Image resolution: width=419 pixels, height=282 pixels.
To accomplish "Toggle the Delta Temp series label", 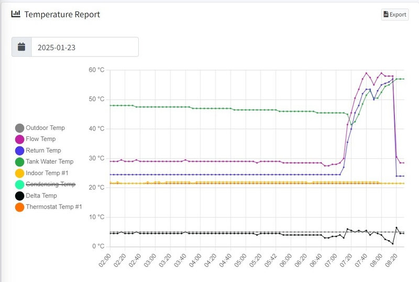I will [41, 196].
